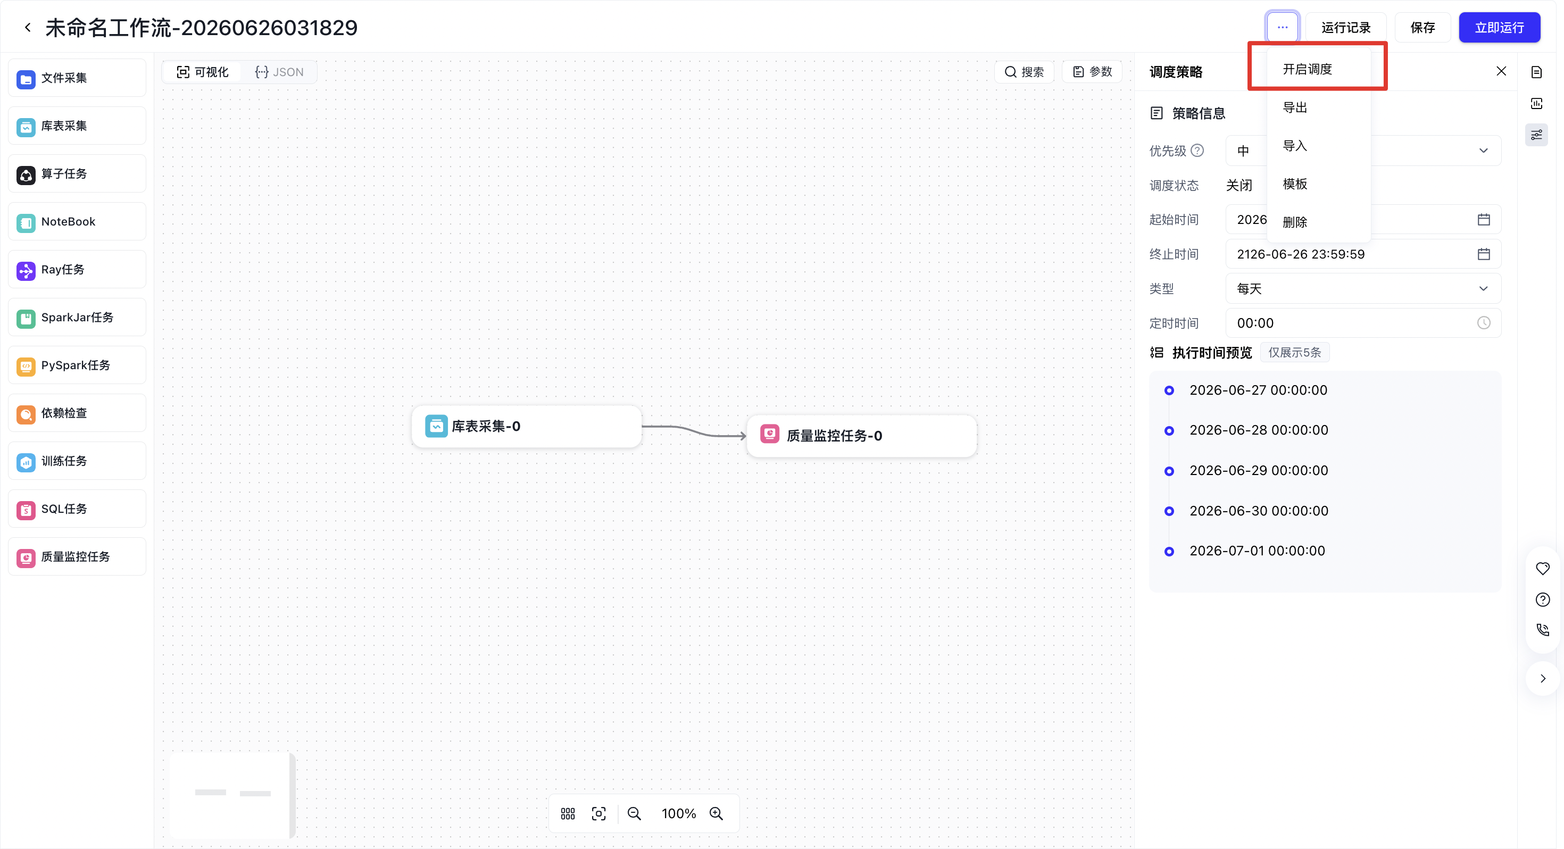The image size is (1564, 849).
Task: Click the workflow title 未命名工作流-20260626031829
Action: tap(202, 27)
